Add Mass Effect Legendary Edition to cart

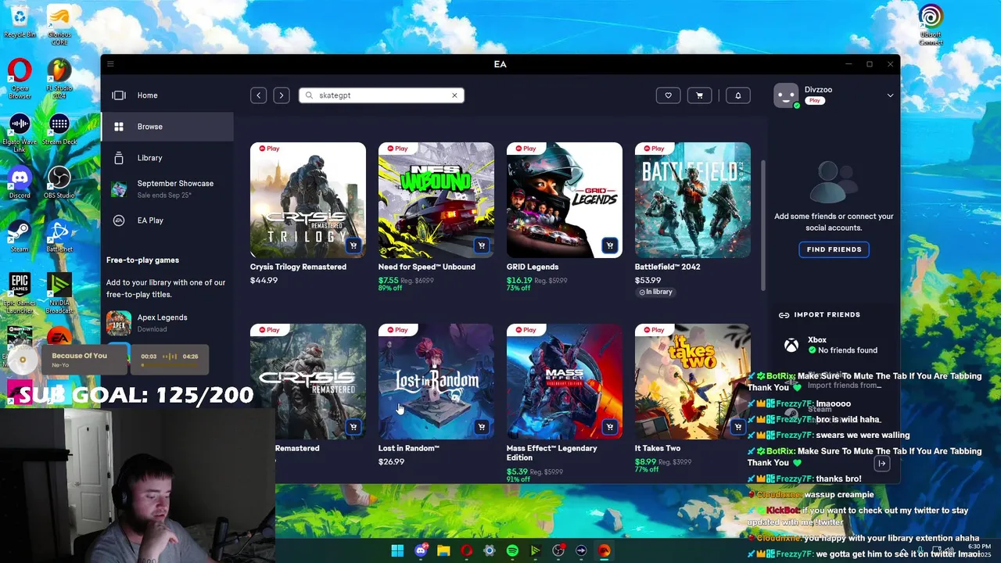coord(610,427)
